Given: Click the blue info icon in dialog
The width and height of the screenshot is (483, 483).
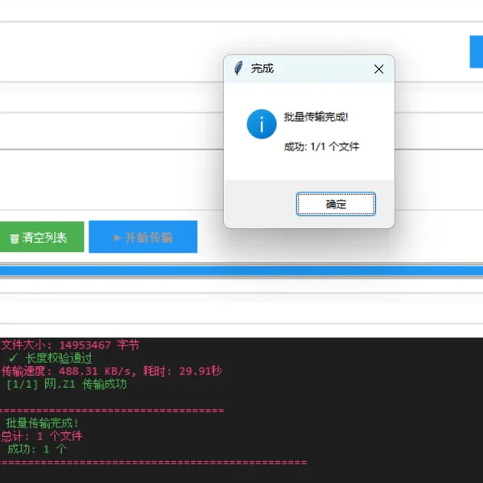Looking at the screenshot, I should click(262, 124).
